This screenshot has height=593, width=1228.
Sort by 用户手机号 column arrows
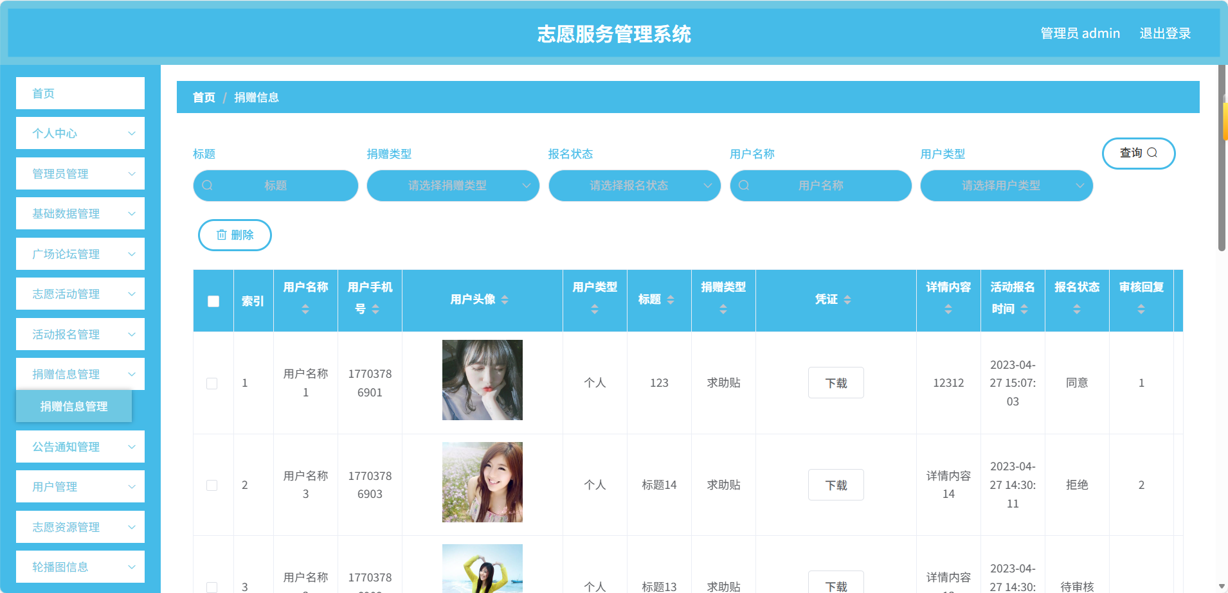[x=375, y=309]
